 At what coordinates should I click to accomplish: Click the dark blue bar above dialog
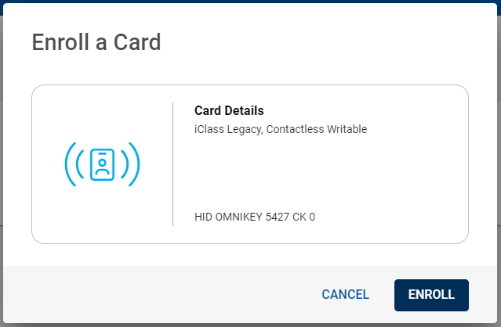pyautogui.click(x=251, y=2)
